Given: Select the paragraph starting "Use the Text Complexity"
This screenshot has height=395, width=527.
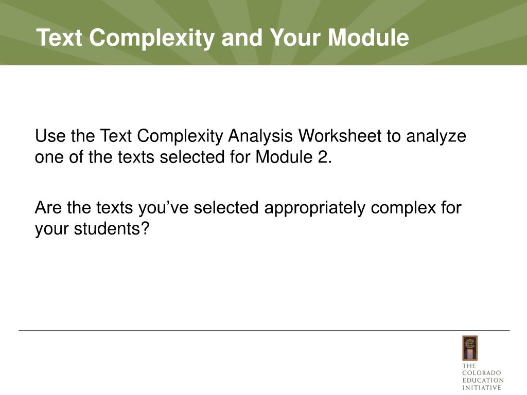Looking at the screenshot, I should click(x=250, y=147).
